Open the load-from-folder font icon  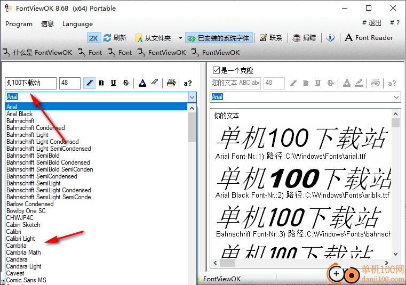pos(139,38)
